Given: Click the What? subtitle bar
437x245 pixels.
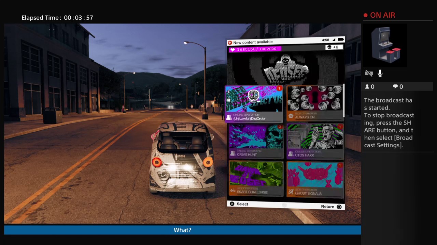Looking at the screenshot, I should pyautogui.click(x=182, y=230).
